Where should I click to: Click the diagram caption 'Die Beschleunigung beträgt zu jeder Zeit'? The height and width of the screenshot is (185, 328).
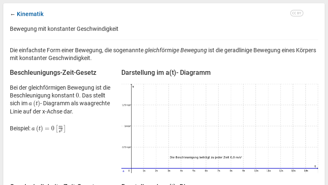tap(200, 157)
